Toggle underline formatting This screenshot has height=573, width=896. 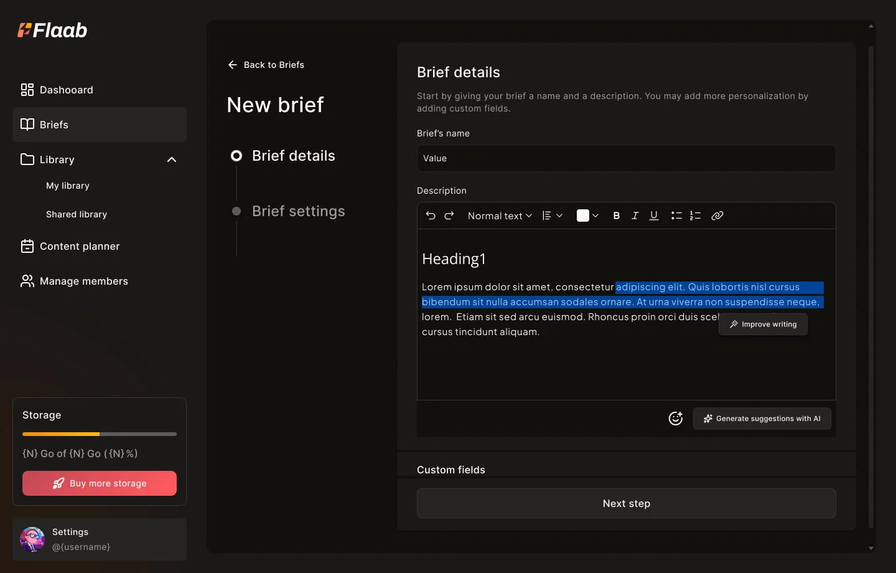653,215
